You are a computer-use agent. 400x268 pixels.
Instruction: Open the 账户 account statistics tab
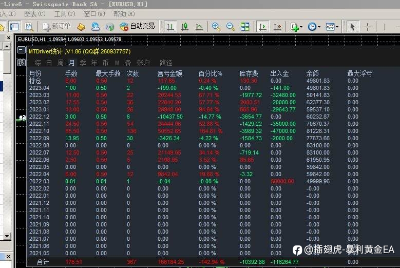pyautogui.click(x=143, y=63)
